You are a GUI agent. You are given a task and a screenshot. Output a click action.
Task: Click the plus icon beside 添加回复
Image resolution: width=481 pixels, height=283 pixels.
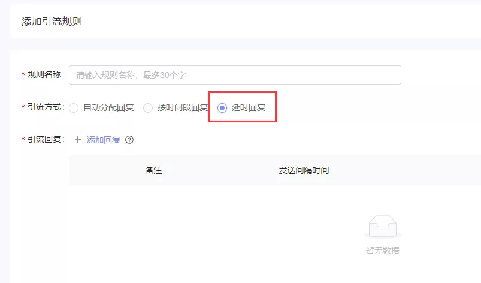[78, 140]
